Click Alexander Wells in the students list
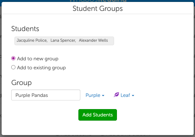The width and height of the screenshot is (195, 137). [93, 41]
